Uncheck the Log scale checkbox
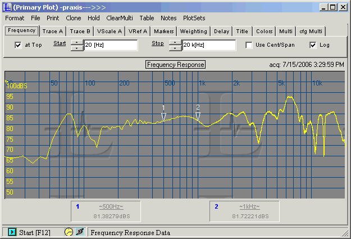 coord(313,45)
